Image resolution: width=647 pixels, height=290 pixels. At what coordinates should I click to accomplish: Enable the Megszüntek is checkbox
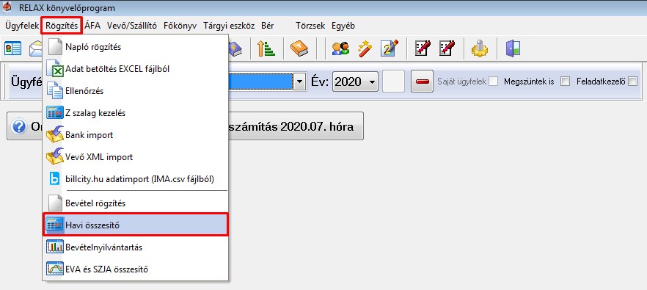pos(566,81)
